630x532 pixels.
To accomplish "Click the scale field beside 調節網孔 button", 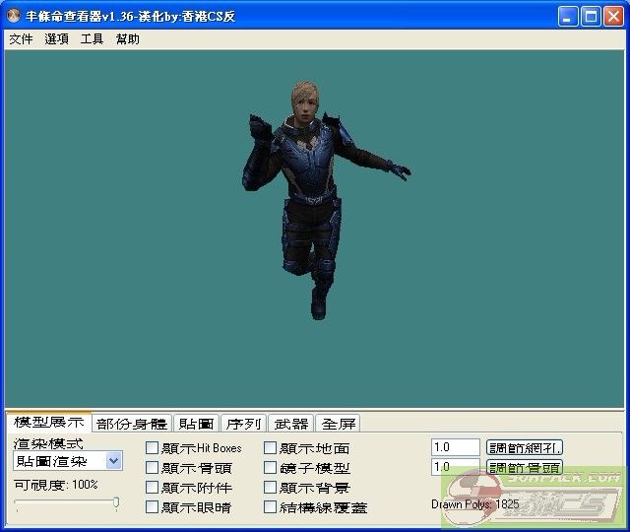I will [x=455, y=447].
